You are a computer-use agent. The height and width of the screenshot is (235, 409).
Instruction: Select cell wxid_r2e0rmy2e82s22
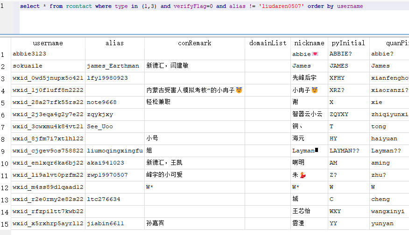coord(48,199)
